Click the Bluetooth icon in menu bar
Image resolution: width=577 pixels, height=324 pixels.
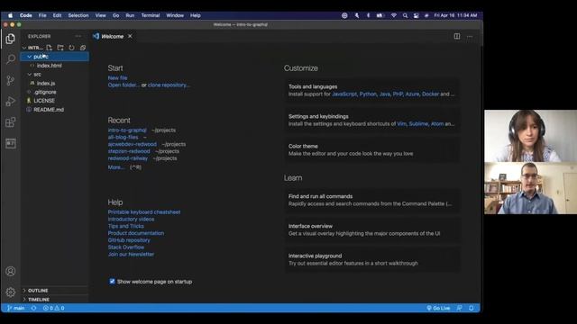(x=368, y=15)
